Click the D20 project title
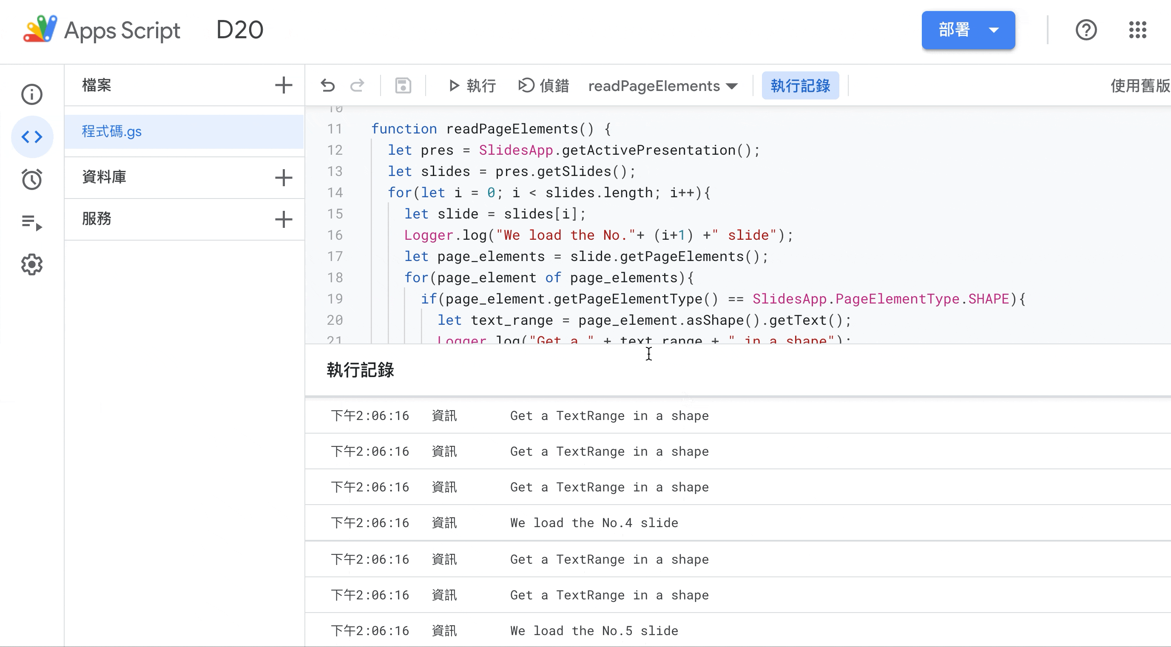1171x647 pixels. point(240,30)
